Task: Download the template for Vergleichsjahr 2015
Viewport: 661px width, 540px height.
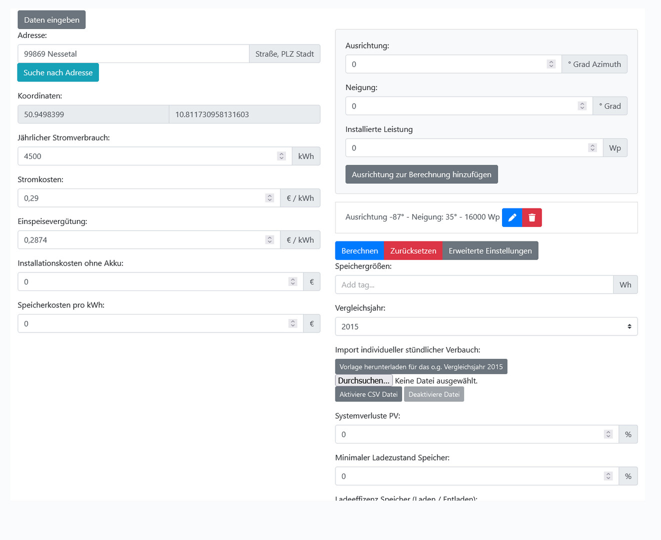Action: [x=421, y=366]
